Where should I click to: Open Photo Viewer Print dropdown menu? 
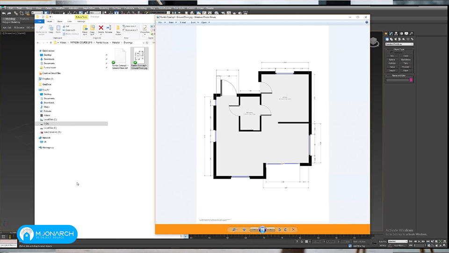(x=173, y=22)
